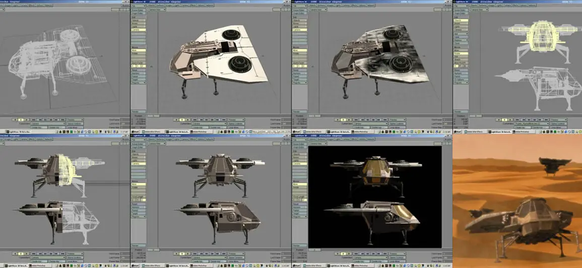This screenshot has width=582, height=268.
Task: Open Scene Editor beside black background render
Action: pyautogui.click(x=300, y=143)
